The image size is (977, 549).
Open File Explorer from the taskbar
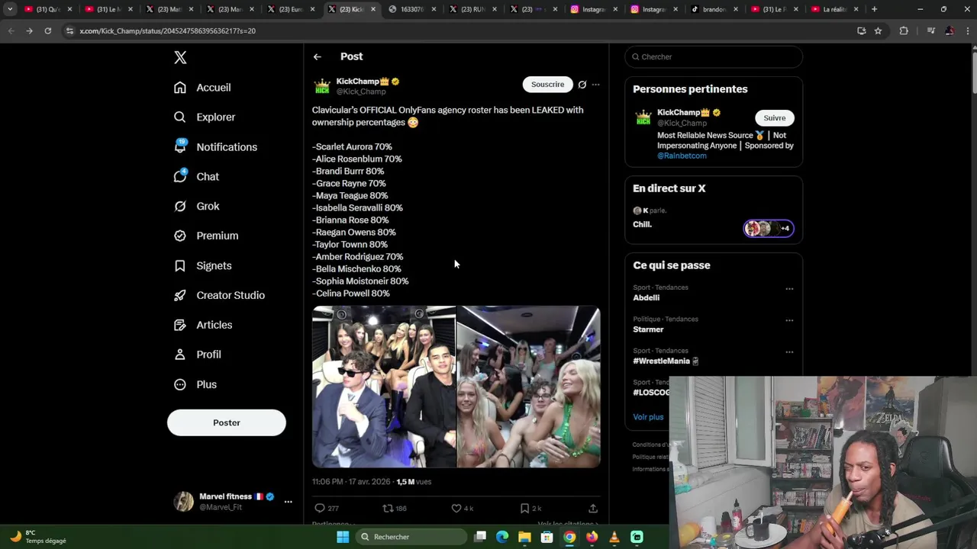[x=524, y=537]
